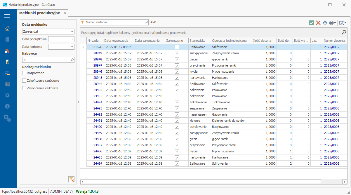Click the help question mark sidebar icon
This screenshot has height=195, width=351.
click(x=7, y=106)
